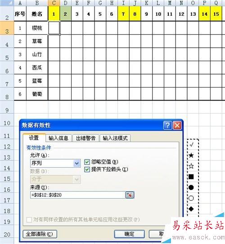Click the select-all corner of the sheet
The height and width of the screenshot is (244, 225).
point(7,3)
